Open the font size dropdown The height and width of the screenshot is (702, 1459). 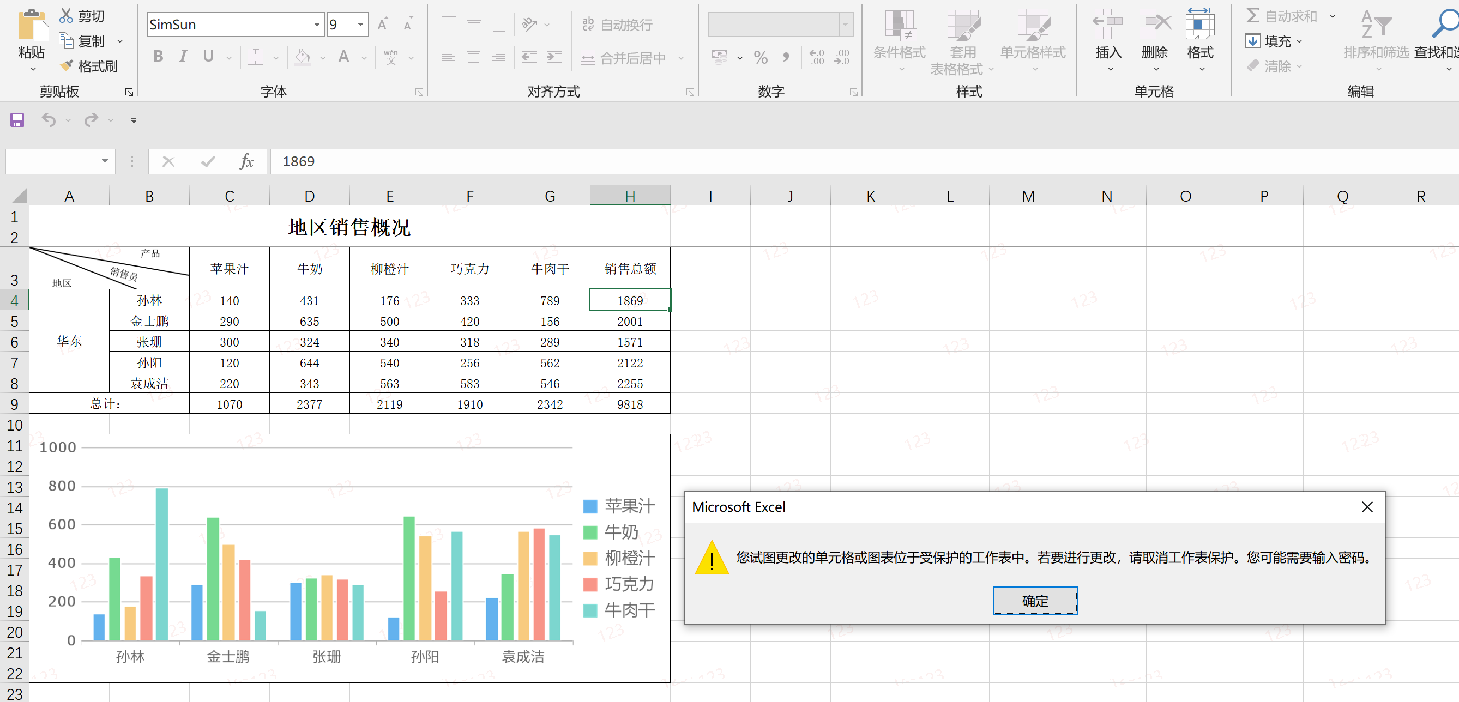point(360,25)
